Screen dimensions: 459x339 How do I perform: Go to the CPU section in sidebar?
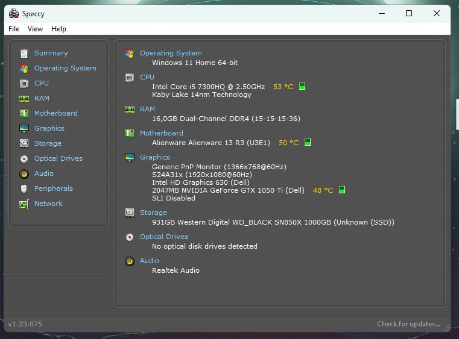click(42, 83)
